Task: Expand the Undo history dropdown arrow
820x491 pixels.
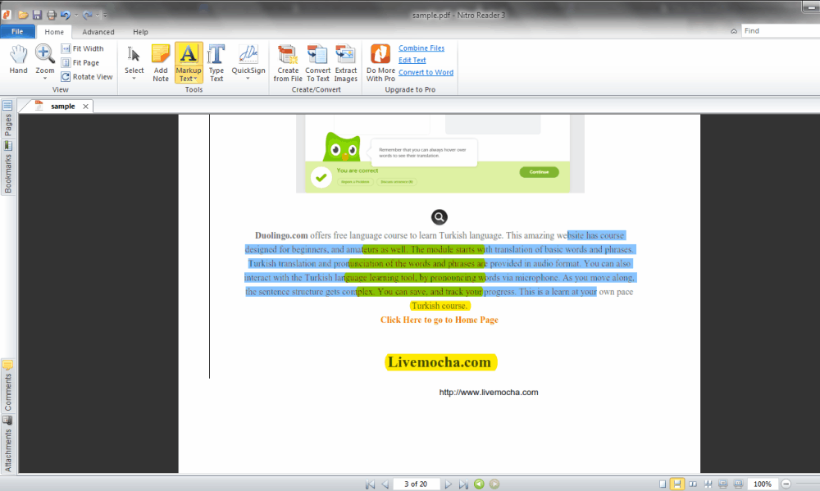Action: tap(75, 15)
